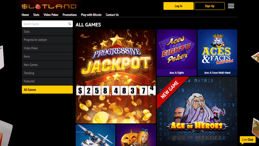Click the Sign Up button
This screenshot has height=146, width=259.
[x=209, y=6]
